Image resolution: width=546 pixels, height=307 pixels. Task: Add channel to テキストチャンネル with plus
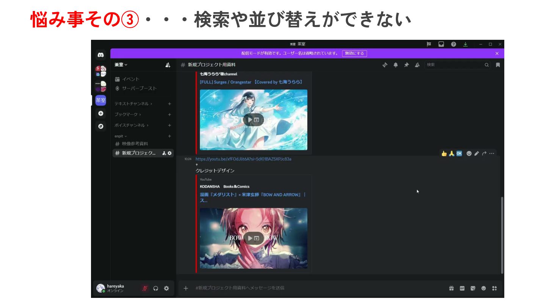(x=169, y=103)
